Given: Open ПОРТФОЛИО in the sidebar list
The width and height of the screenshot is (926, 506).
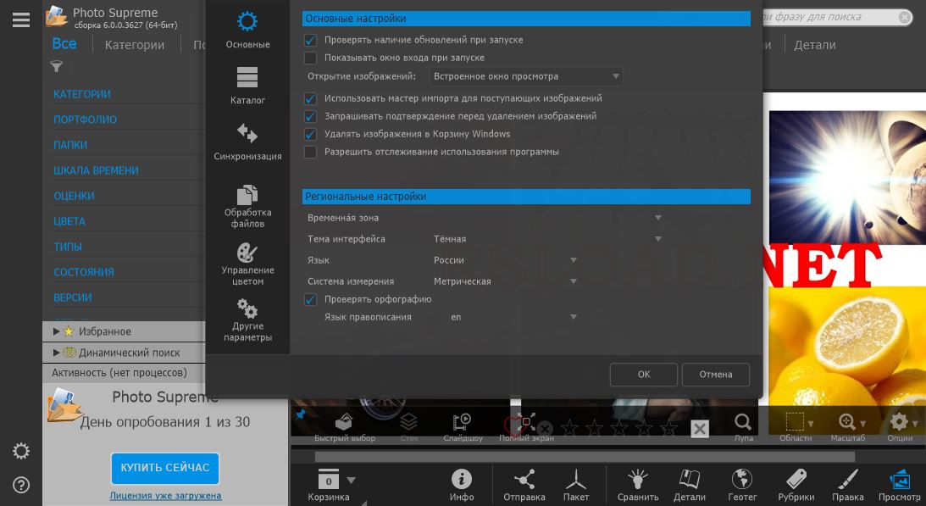Looking at the screenshot, I should [85, 120].
